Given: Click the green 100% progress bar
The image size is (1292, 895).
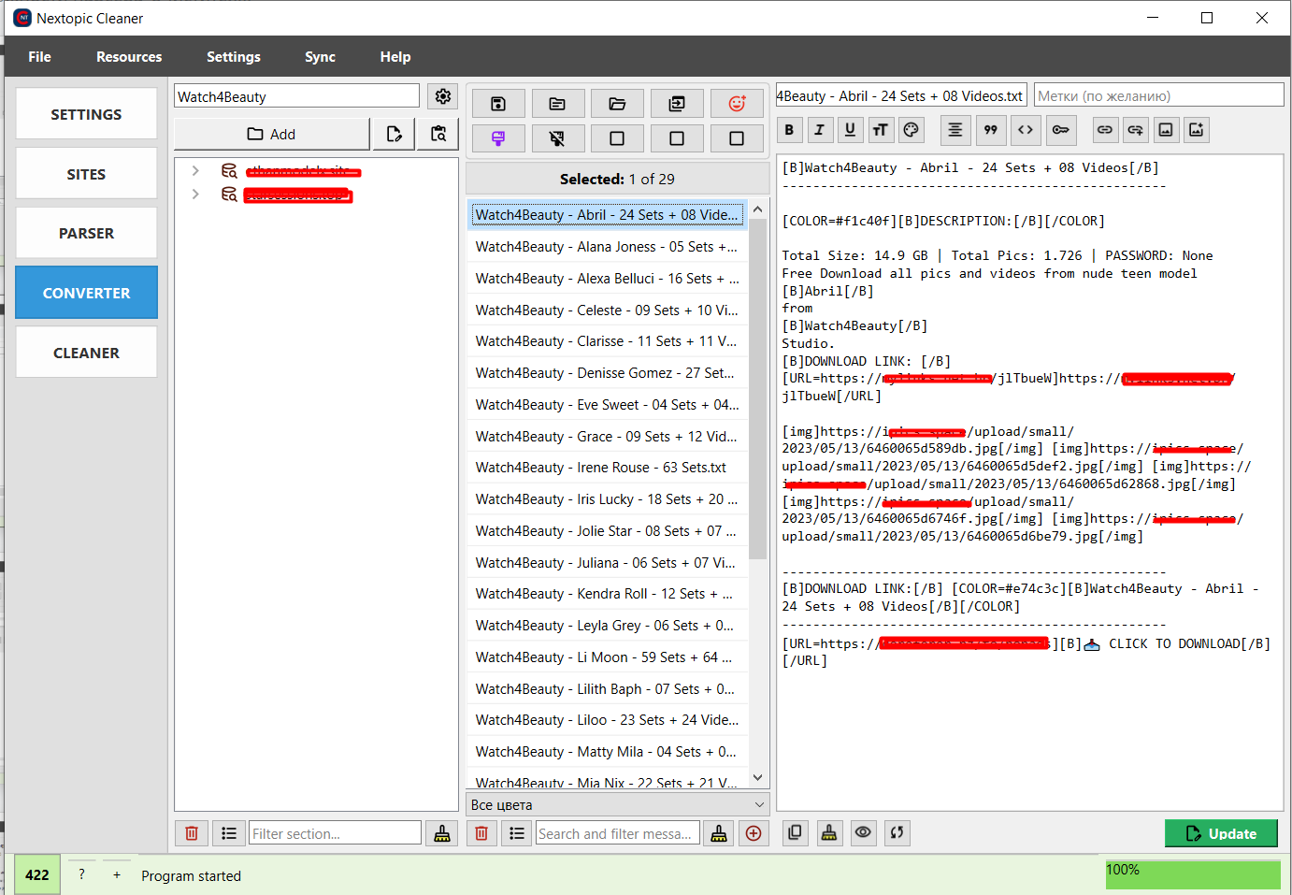Looking at the screenshot, I should pyautogui.click(x=1192, y=874).
